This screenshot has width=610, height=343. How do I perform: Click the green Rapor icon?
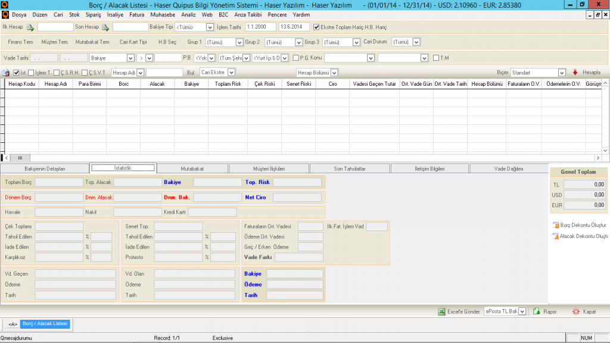[536, 311]
